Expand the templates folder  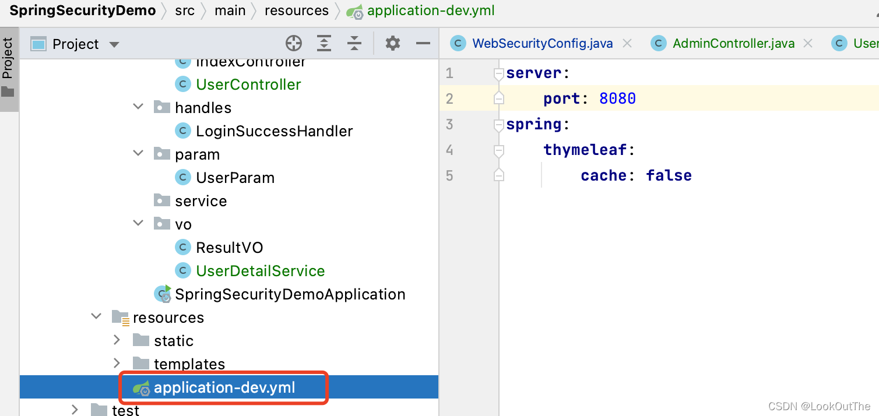coord(117,364)
